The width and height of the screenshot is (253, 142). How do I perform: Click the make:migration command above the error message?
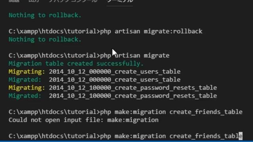click(x=126, y=112)
